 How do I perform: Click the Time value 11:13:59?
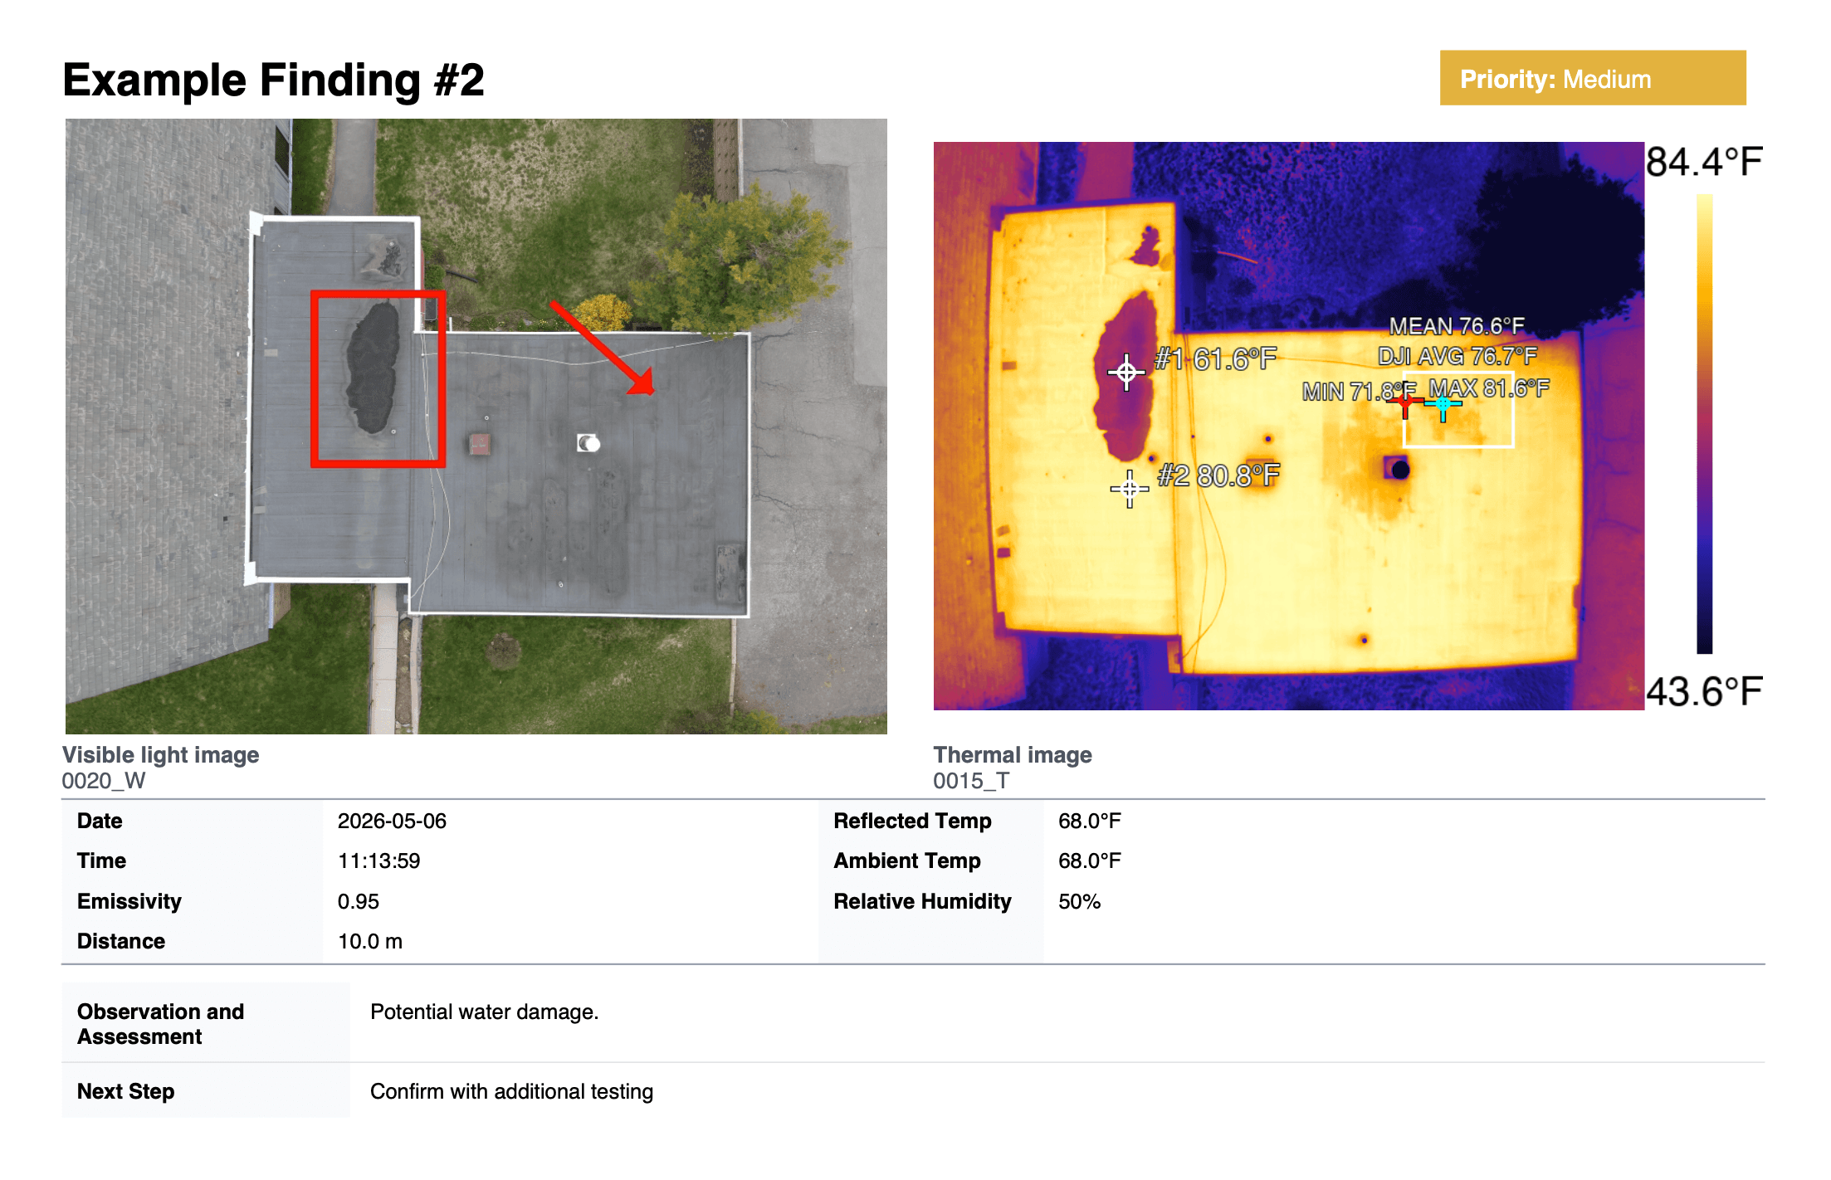pyautogui.click(x=378, y=861)
